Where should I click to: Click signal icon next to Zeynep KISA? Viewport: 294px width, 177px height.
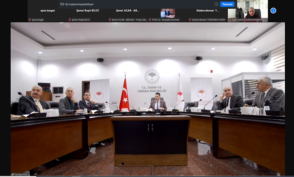click(x=12, y=175)
